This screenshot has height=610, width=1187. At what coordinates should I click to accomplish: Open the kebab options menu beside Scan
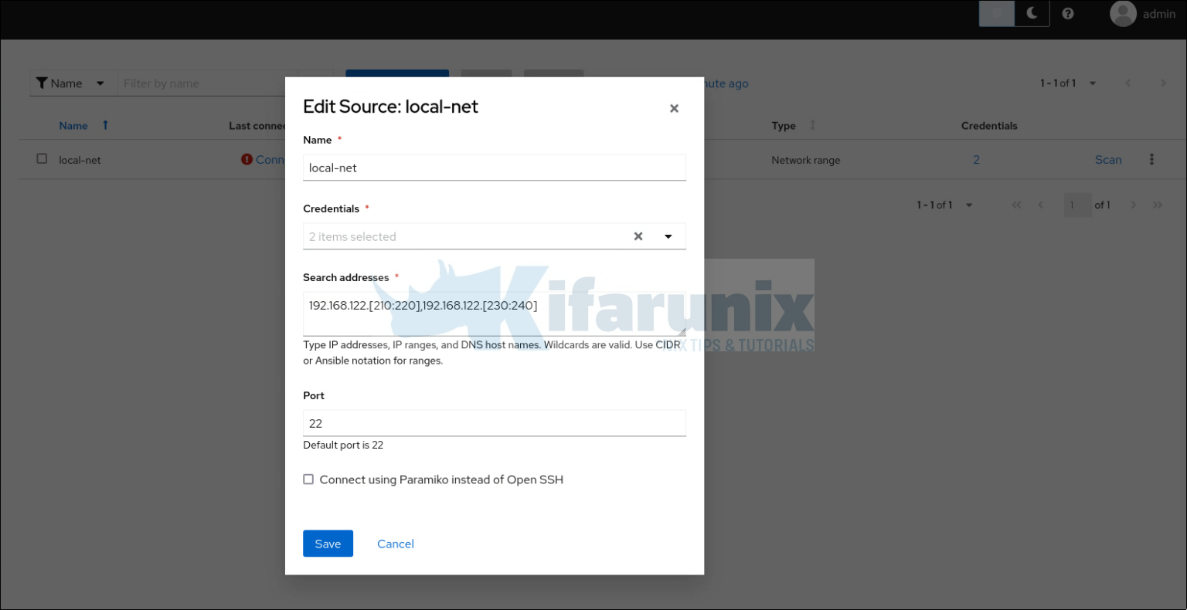[x=1151, y=159]
